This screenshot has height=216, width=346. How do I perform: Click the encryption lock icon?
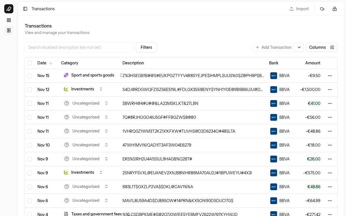pos(335,9)
